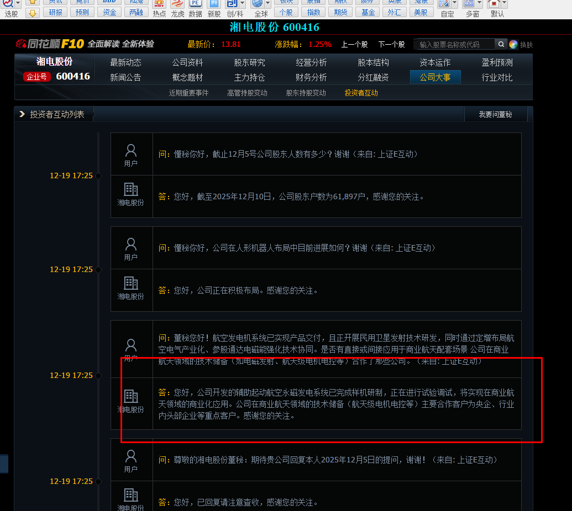The width and height of the screenshot is (572, 511).
Task: Click the 资金 toolbar button
Action: (109, 12)
